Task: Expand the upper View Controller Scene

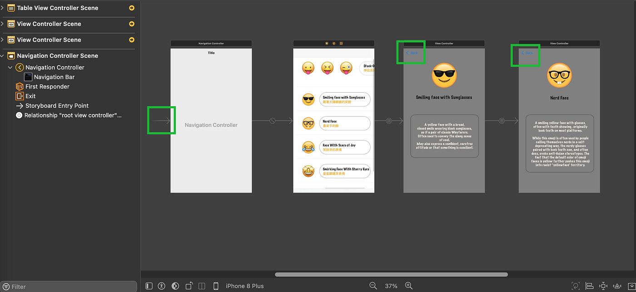Action: 2,24
